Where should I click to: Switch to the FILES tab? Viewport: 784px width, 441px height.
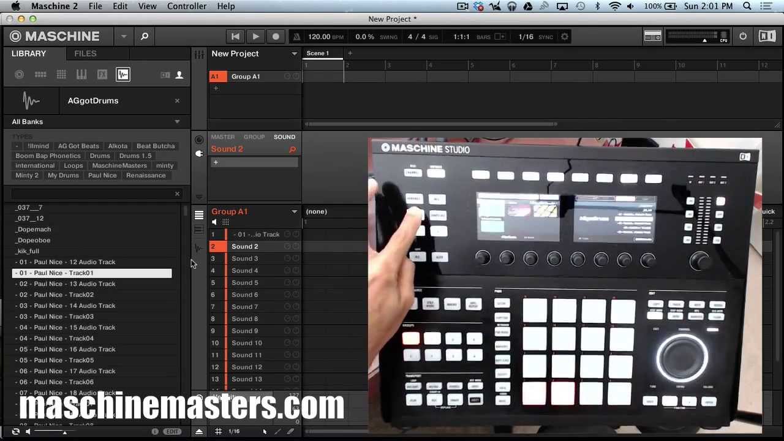pyautogui.click(x=85, y=54)
